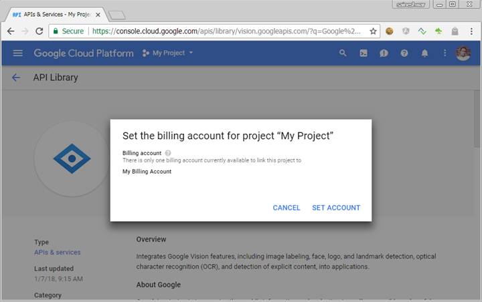Click the About Google heading
This screenshot has width=482, height=302.
pos(158,285)
